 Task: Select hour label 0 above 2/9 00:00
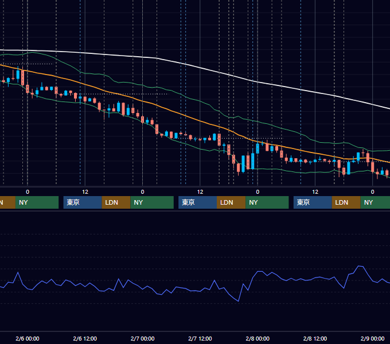(x=373, y=192)
